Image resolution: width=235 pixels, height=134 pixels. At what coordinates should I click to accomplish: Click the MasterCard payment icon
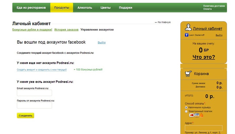191,115
